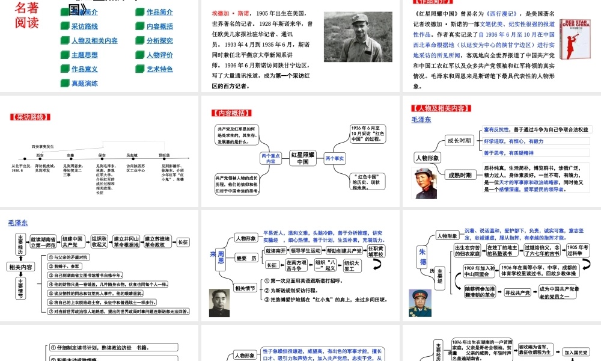Open the 艺术特色 link
The height and width of the screenshot is (361, 601).
click(159, 69)
